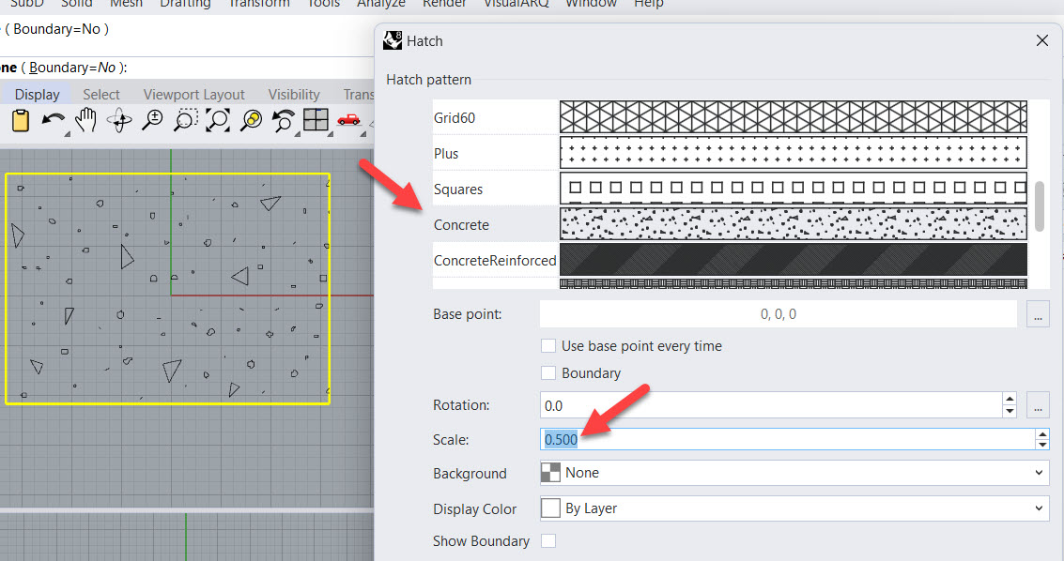Click the Undo arrow icon

click(x=53, y=121)
